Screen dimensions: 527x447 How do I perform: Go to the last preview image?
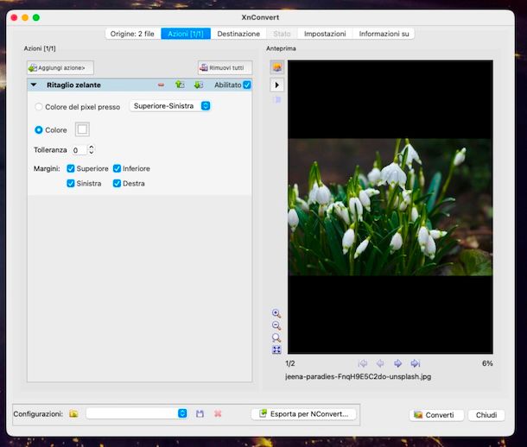tap(416, 363)
